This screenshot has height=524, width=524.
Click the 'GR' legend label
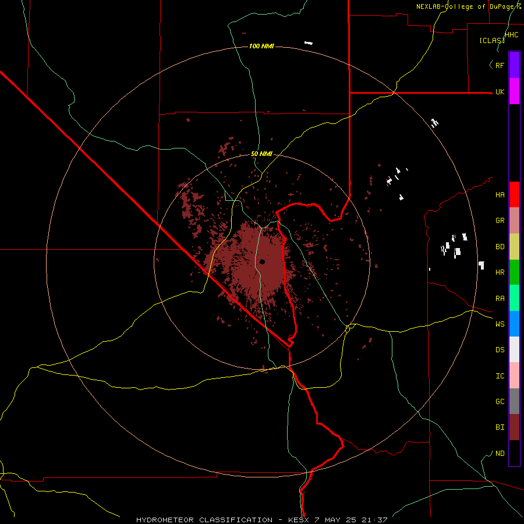[500, 221]
